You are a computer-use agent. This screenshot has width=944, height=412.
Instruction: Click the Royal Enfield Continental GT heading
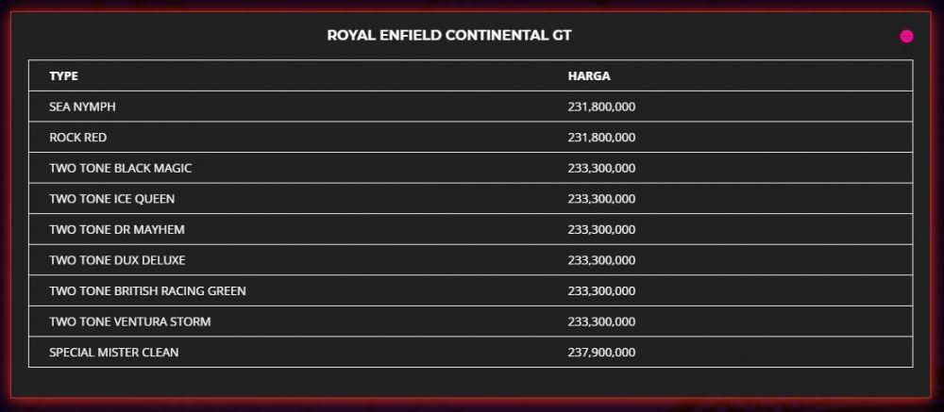click(x=449, y=36)
